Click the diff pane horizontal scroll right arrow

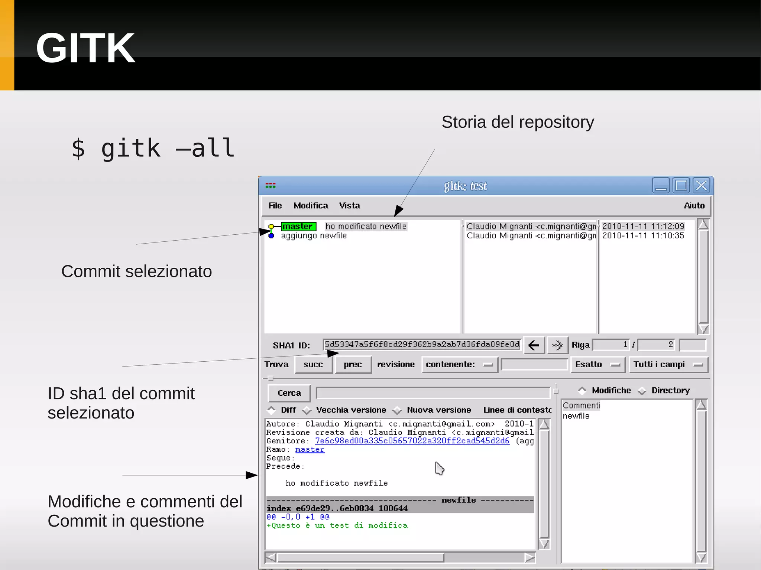[530, 557]
